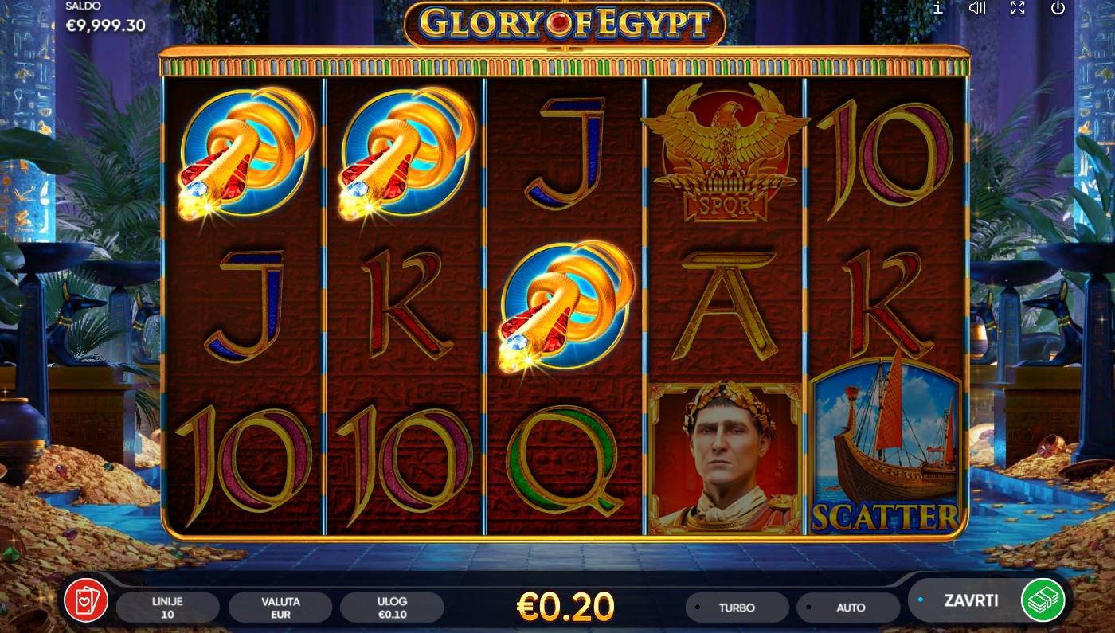Open the Valuta EUR currency selector

(x=280, y=608)
